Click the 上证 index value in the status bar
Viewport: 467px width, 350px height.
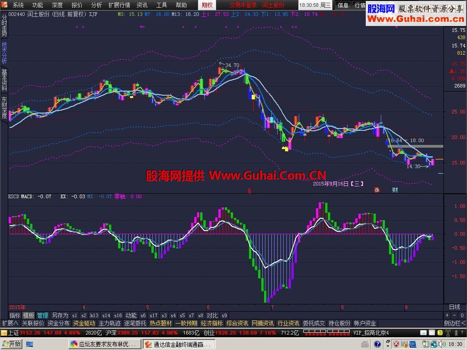(30, 333)
